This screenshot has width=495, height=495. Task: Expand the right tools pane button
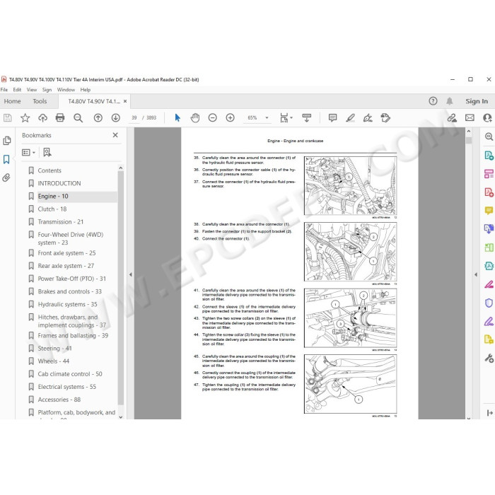click(489, 412)
